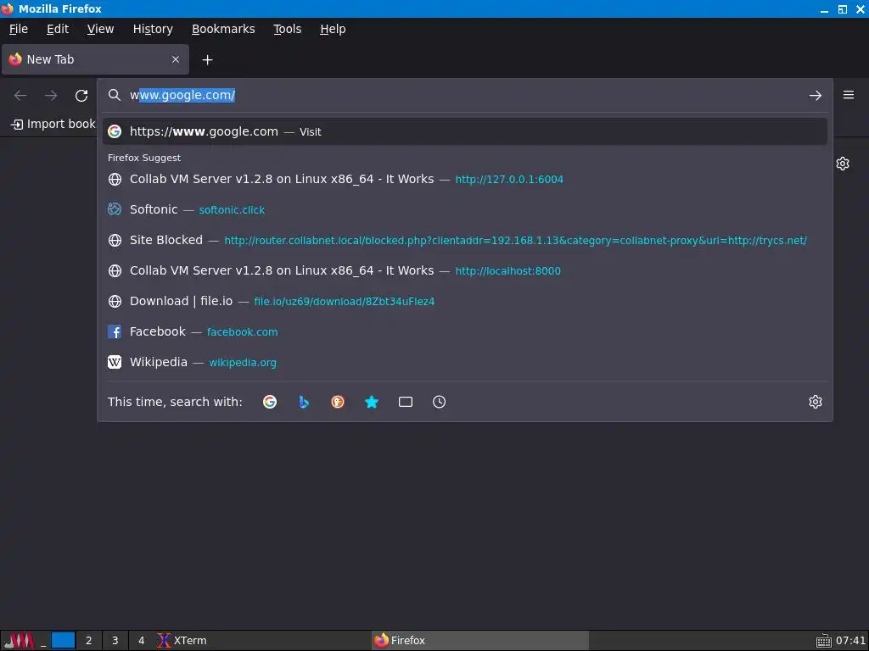Viewport: 869px width, 651px height.
Task: Search this time with Google icon
Action: [270, 402]
